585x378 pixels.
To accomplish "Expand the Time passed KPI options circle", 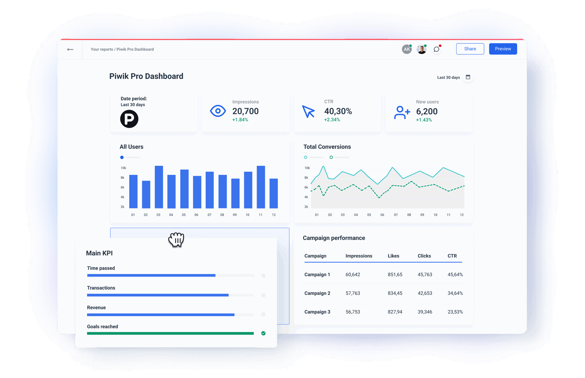I will pyautogui.click(x=263, y=276).
